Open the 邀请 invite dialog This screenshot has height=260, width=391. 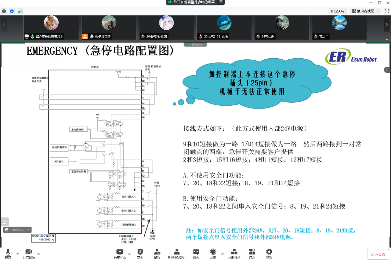[x=157, y=253]
